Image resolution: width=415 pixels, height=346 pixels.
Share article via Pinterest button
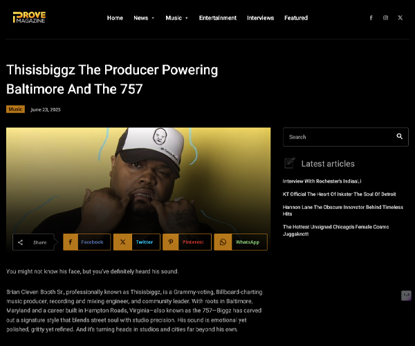pyautogui.click(x=187, y=242)
